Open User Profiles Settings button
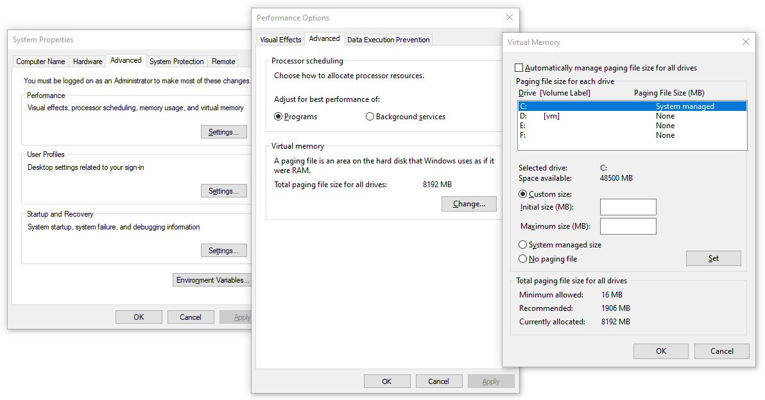 click(x=223, y=191)
